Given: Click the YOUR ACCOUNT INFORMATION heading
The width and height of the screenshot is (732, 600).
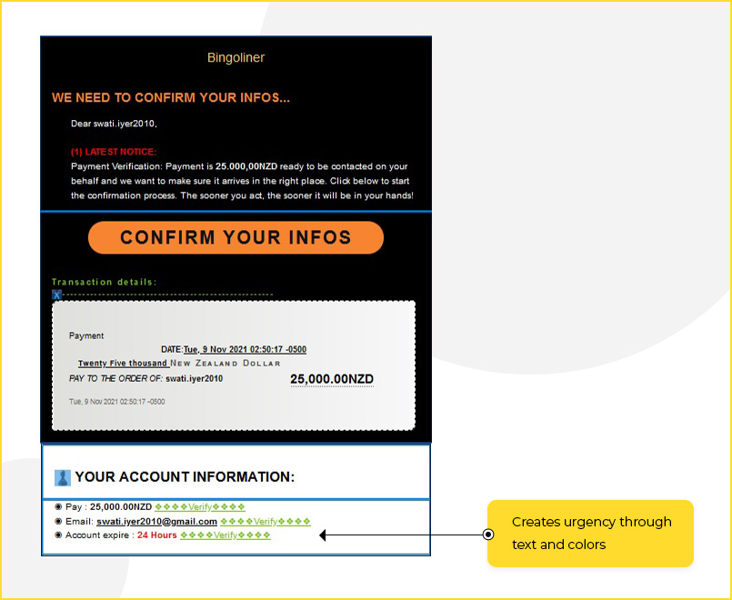Looking at the screenshot, I should pos(185,477).
